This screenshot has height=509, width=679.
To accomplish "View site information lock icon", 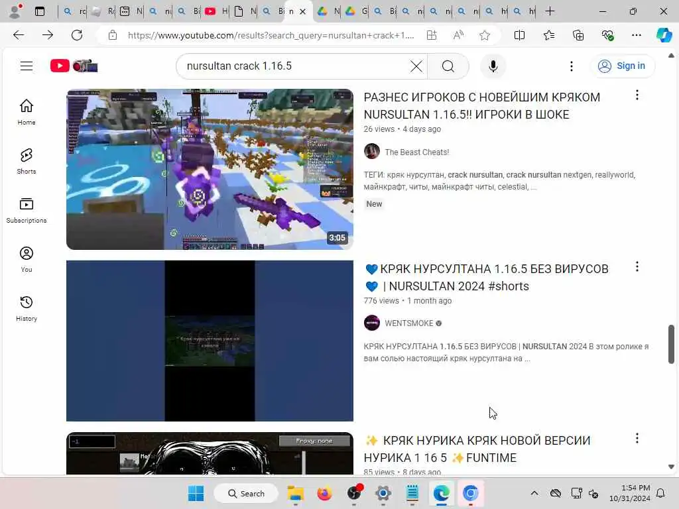I will (113, 35).
